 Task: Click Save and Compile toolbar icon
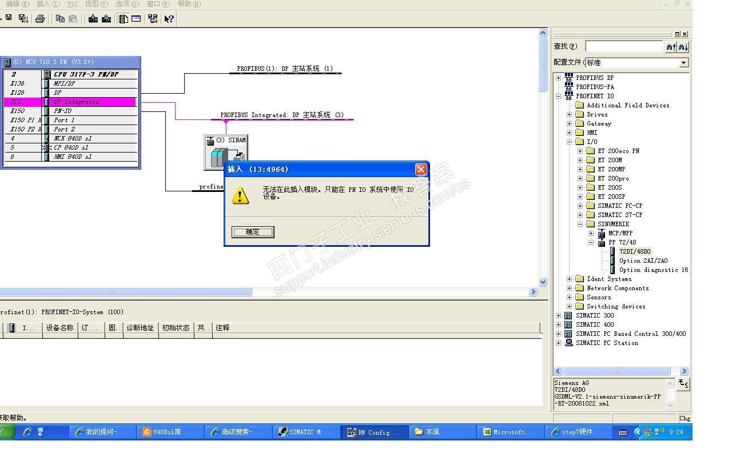(23, 18)
